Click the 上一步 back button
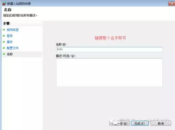This screenshot has width=175, height=130. click(119, 123)
